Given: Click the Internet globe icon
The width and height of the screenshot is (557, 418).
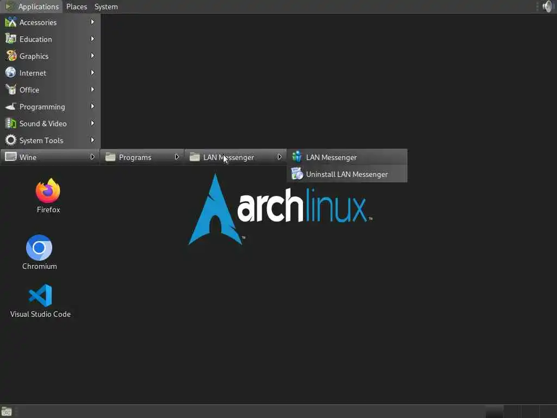Looking at the screenshot, I should coord(11,73).
